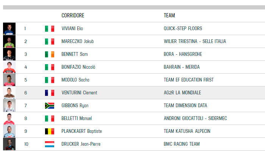Click the Italian flag beside Belletti Manuel
The height and width of the screenshot is (151, 265).
click(50, 119)
